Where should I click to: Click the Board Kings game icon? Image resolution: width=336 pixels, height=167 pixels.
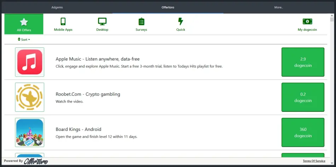(30, 132)
